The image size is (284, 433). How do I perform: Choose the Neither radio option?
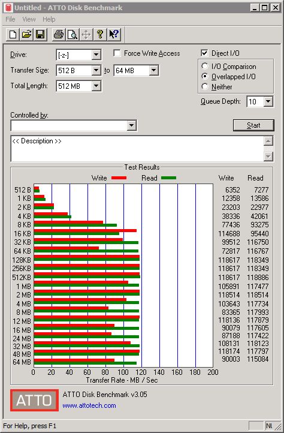pos(205,86)
